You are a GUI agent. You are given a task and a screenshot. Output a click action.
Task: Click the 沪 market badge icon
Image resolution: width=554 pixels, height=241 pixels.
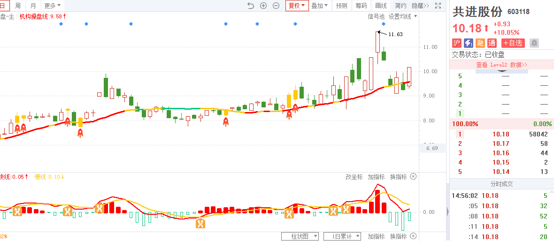[x=457, y=43]
